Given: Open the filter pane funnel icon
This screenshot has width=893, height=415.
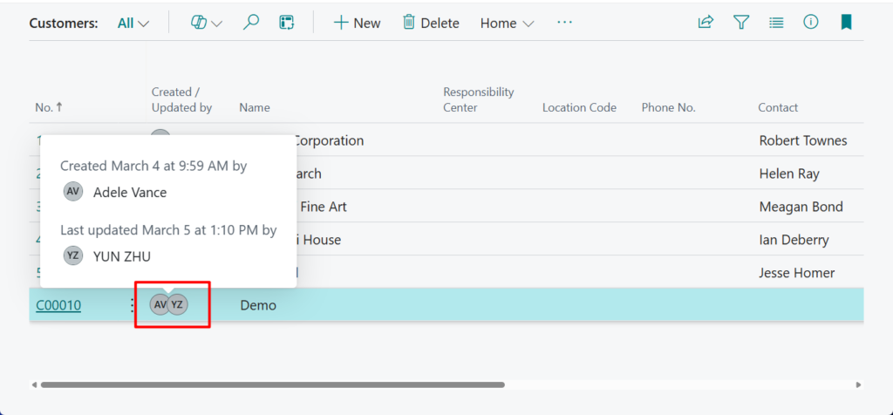Looking at the screenshot, I should pos(741,23).
